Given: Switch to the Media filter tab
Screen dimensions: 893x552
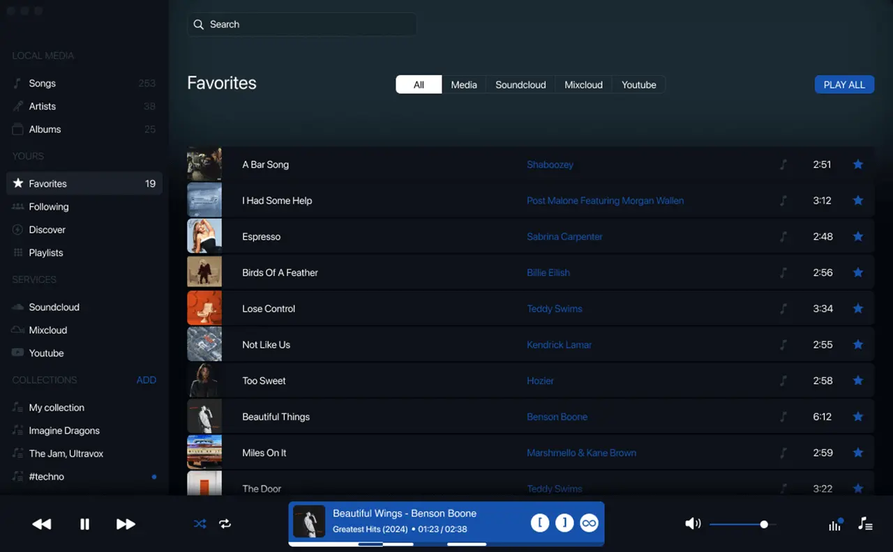Looking at the screenshot, I should tap(464, 84).
